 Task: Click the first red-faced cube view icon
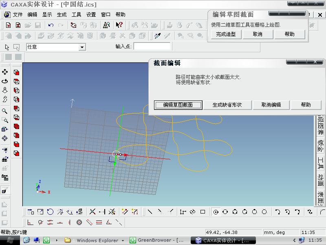point(16,72)
